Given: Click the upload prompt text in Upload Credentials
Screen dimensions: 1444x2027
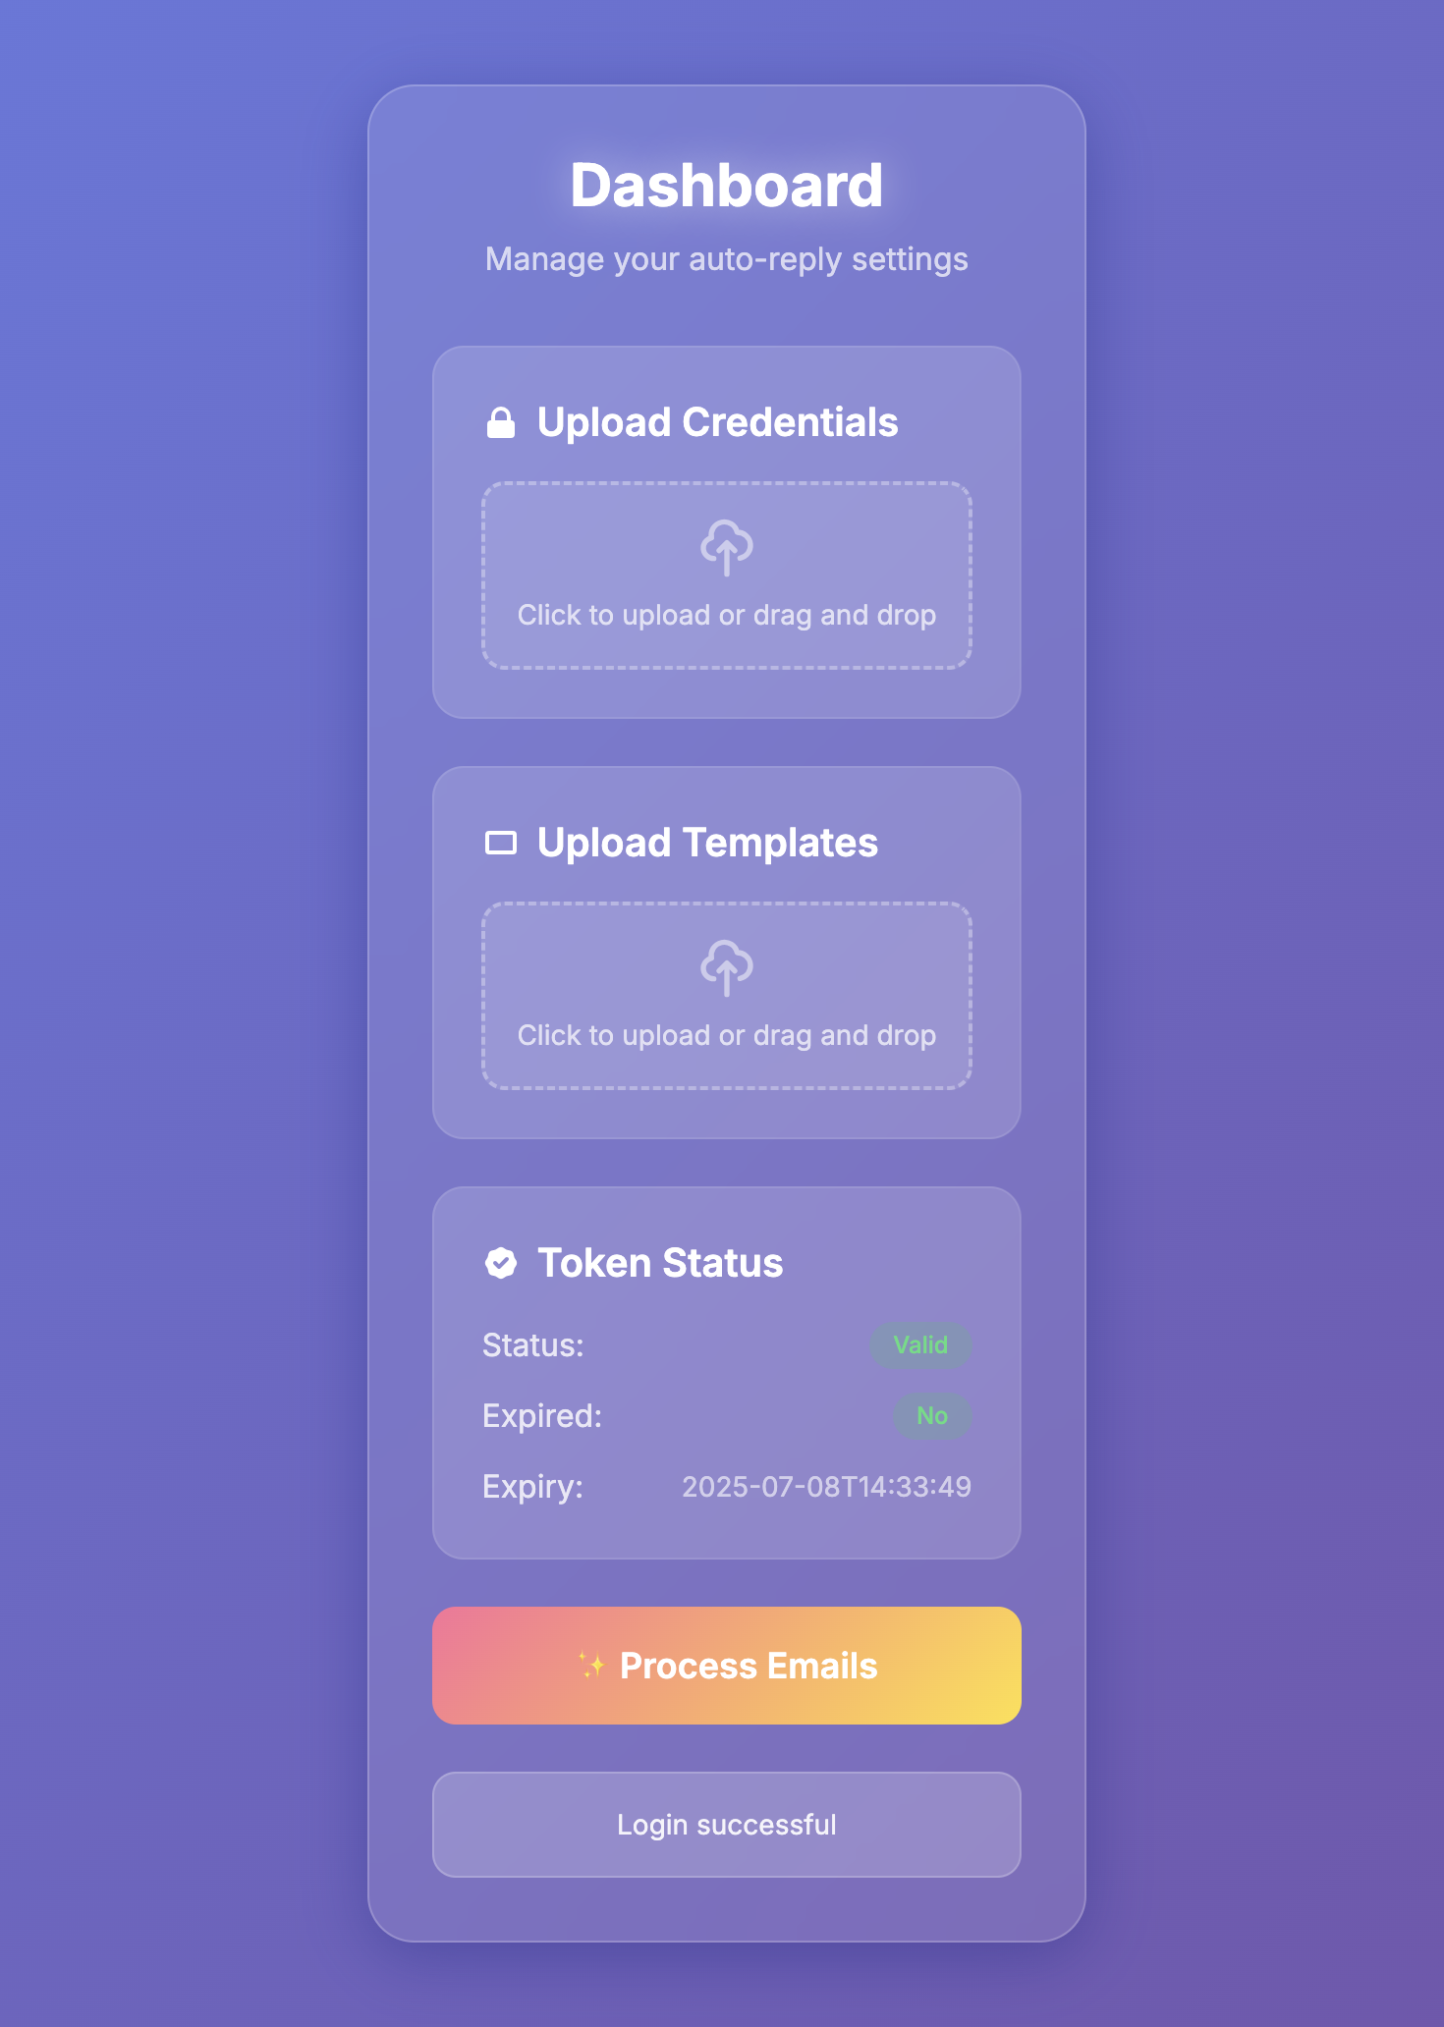Looking at the screenshot, I should pyautogui.click(x=727, y=616).
